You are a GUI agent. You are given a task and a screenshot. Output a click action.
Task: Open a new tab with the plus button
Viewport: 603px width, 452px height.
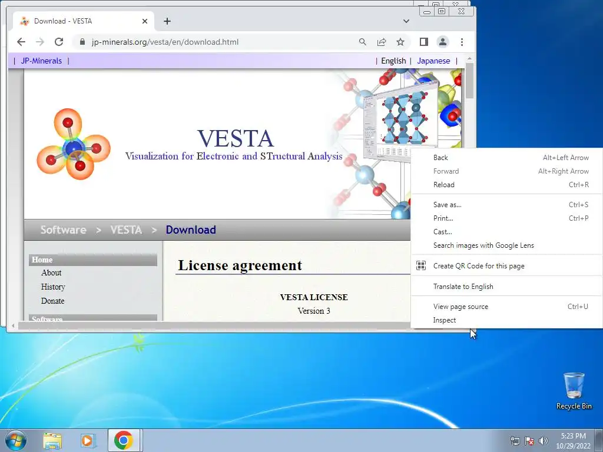167,21
